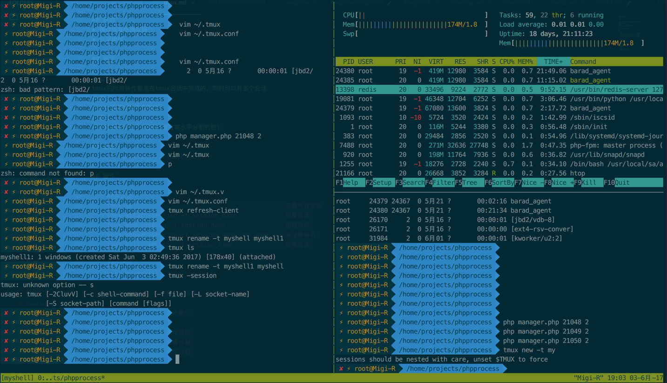Click the Swp swap meter bar
Screen dimensions: 667x383
(416, 34)
